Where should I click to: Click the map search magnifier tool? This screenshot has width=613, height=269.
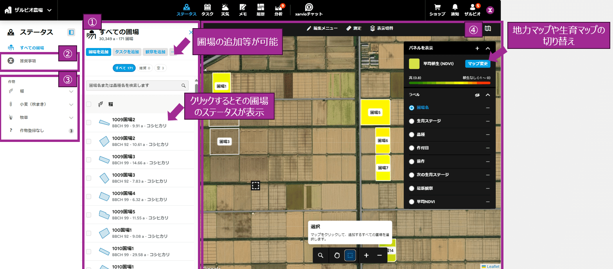tap(321, 255)
